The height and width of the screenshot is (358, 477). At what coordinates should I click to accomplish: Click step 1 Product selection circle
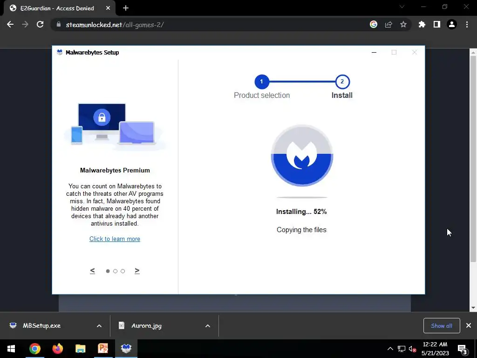(262, 82)
